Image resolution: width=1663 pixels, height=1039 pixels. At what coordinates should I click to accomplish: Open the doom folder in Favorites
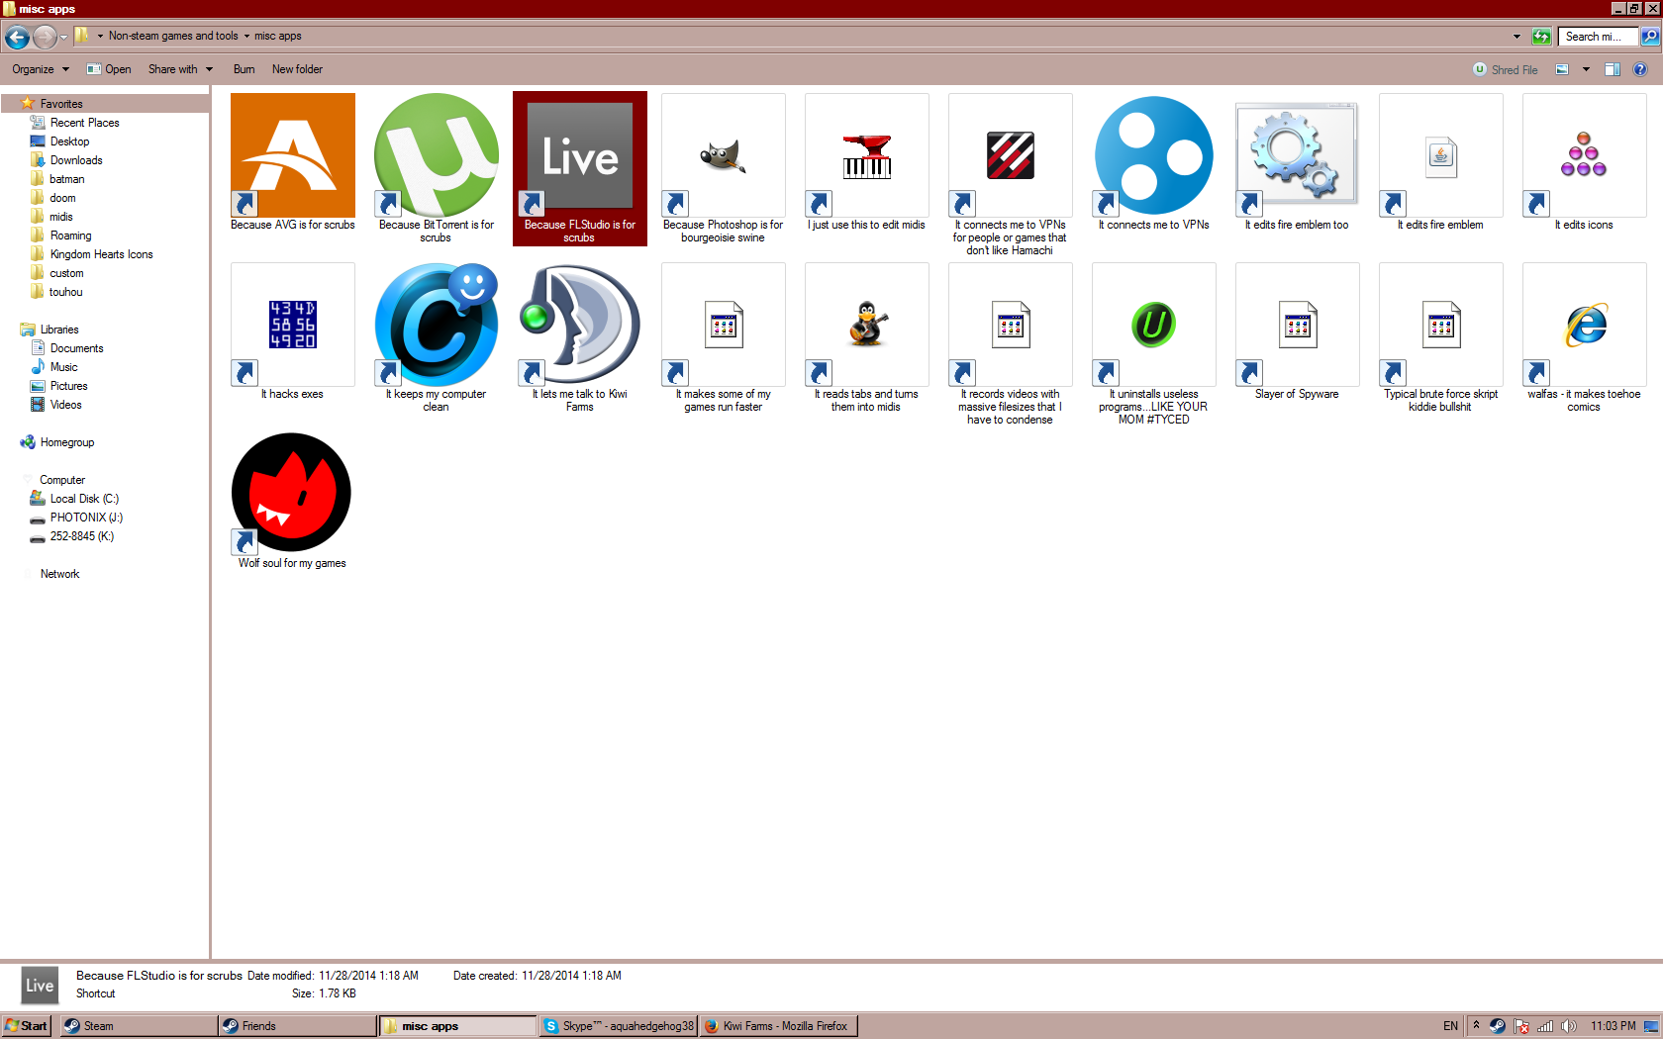pyautogui.click(x=53, y=198)
